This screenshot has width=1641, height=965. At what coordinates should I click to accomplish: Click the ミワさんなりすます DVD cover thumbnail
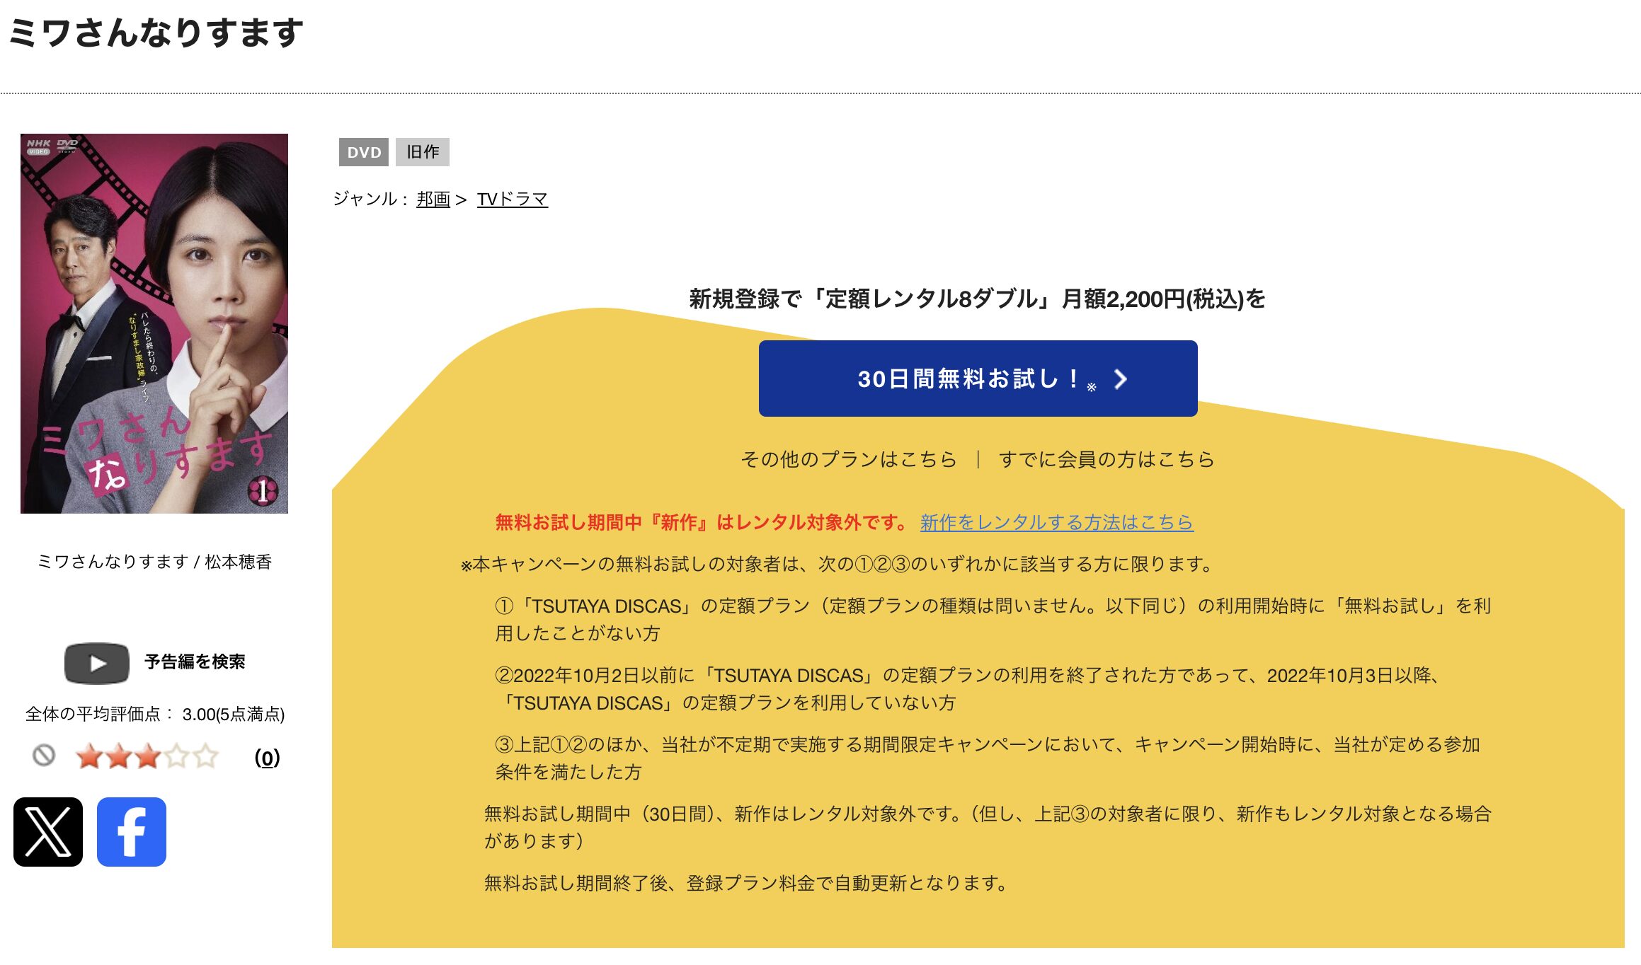(154, 323)
